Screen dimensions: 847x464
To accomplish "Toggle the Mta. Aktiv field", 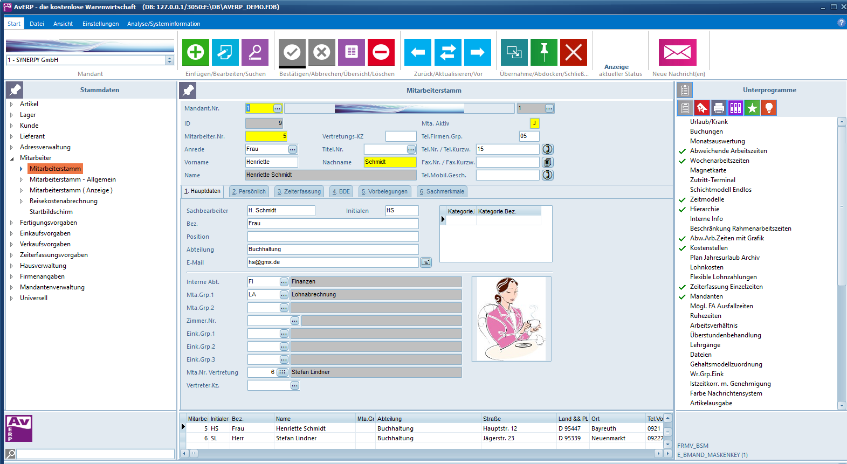I will pos(534,123).
